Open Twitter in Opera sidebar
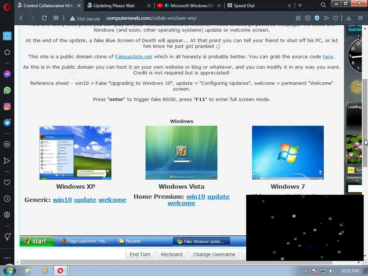The image size is (368, 276). [x=7, y=123]
